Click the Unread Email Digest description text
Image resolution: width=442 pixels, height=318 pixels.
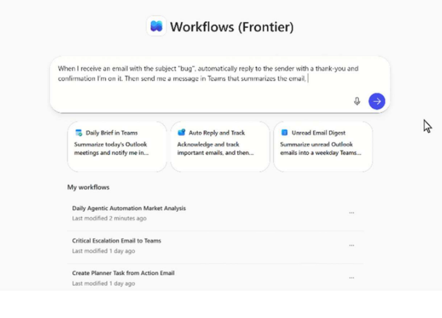tap(320, 149)
